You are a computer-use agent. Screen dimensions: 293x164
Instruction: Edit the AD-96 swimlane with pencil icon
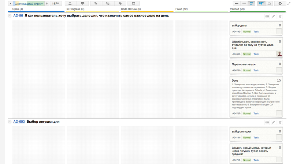point(274,16)
